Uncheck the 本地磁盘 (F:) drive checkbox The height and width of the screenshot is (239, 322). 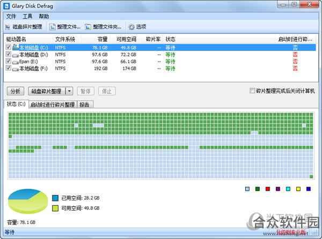(x=8, y=68)
